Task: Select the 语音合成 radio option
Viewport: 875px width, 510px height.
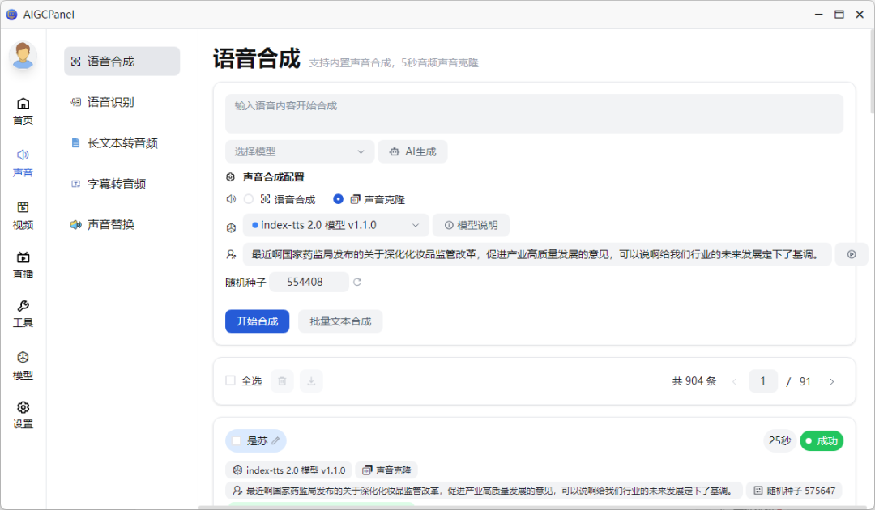Action: pos(249,199)
